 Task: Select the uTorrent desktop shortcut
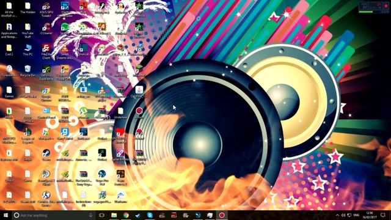tap(83, 113)
